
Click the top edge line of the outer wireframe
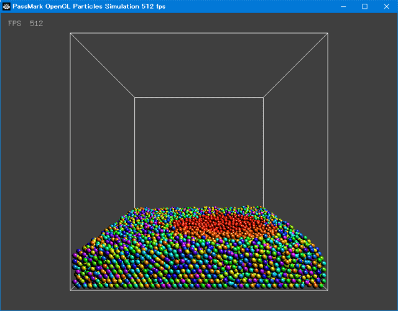[x=199, y=33]
